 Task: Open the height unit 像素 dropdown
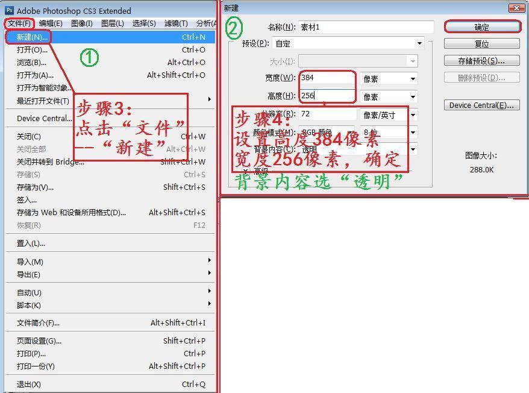pos(389,97)
